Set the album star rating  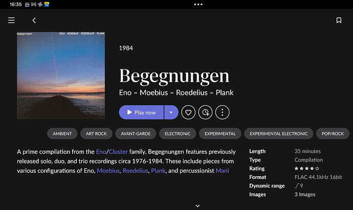point(307,168)
